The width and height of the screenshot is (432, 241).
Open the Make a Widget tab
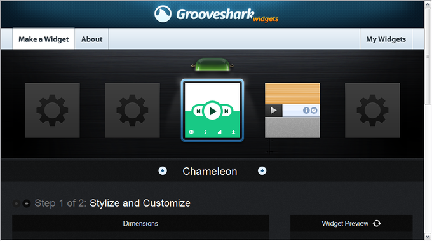(44, 39)
